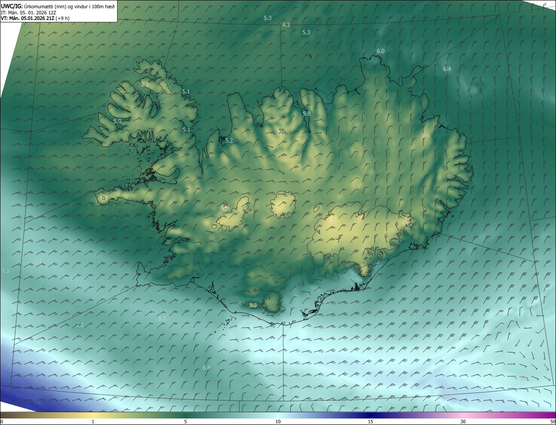
Task: Click the 6.4 value label
Action: [x=447, y=69]
